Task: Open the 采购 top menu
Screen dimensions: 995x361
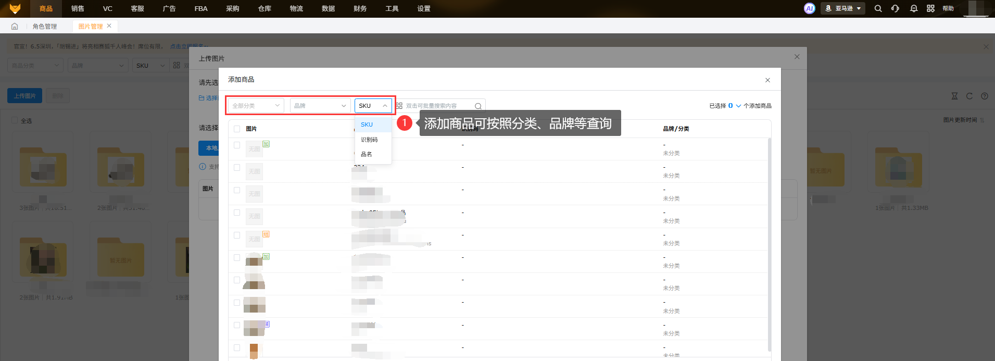Action: coord(233,8)
